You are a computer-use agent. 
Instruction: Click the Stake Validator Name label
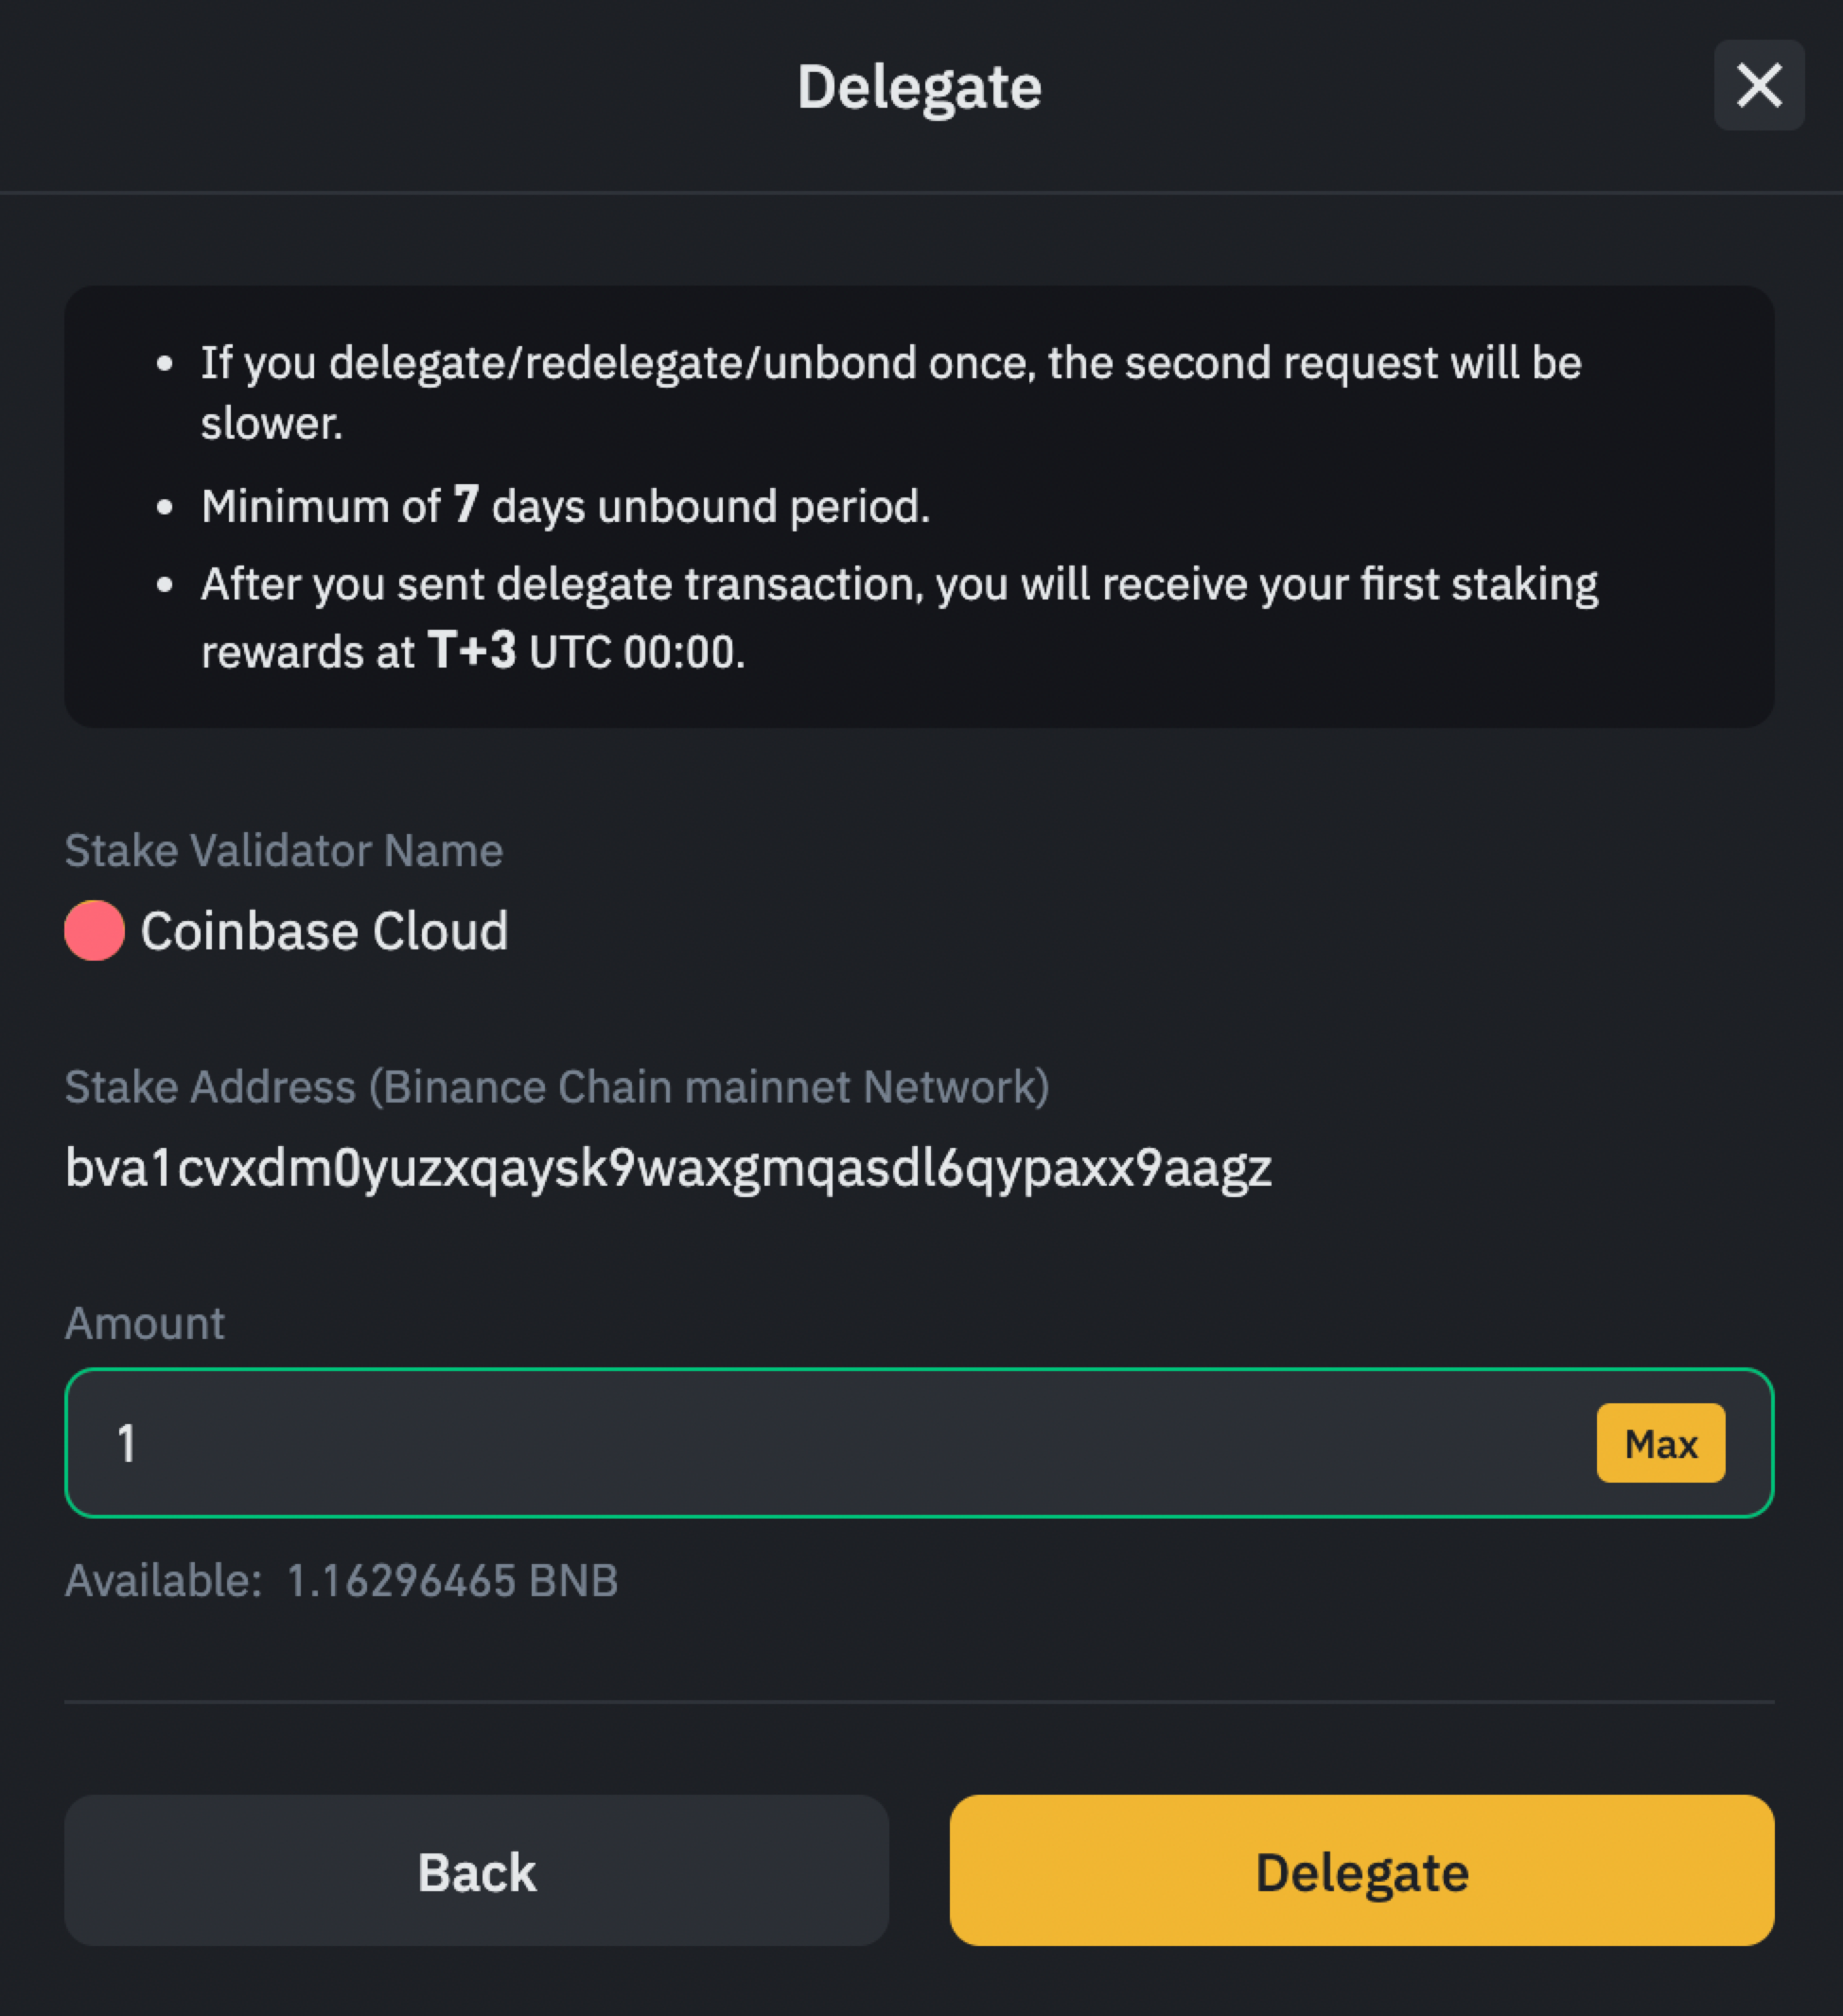click(x=283, y=851)
